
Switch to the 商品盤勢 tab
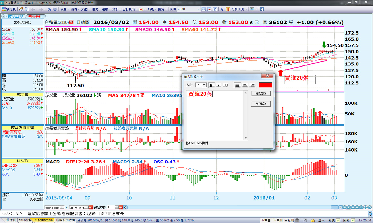click(x=15, y=16)
